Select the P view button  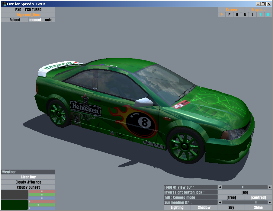[x=221, y=15]
